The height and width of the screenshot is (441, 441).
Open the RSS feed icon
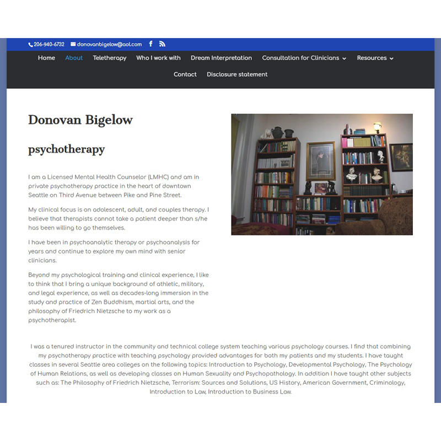click(162, 44)
